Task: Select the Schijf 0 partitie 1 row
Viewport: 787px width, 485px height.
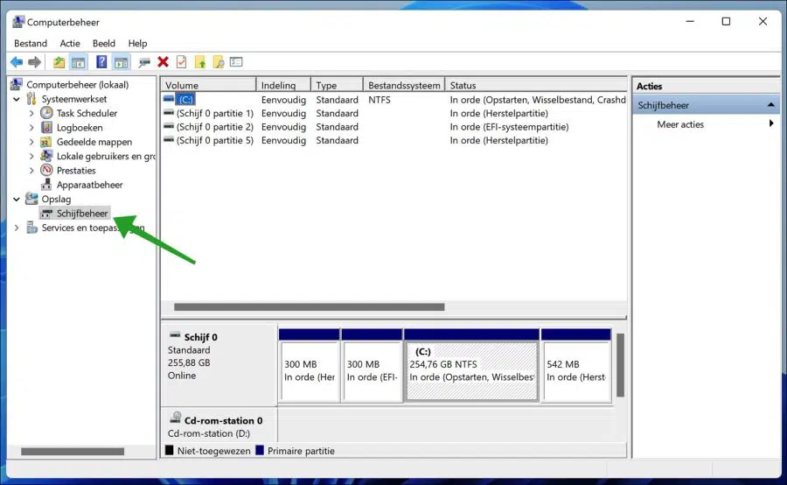Action: pyautogui.click(x=394, y=113)
